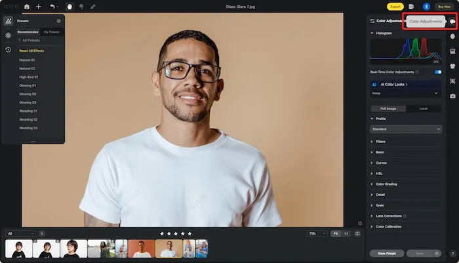Switch to the My Presets tab
Viewport: 459px width, 263px height.
(52, 32)
